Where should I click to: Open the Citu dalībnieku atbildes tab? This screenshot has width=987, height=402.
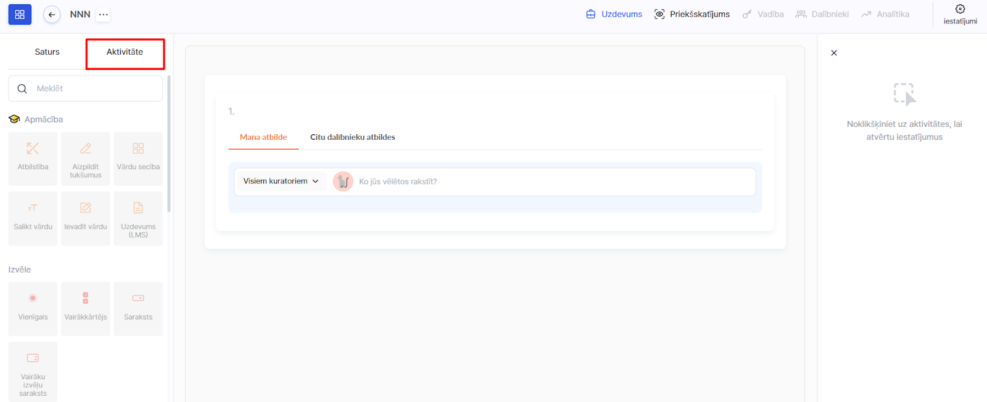click(x=352, y=137)
